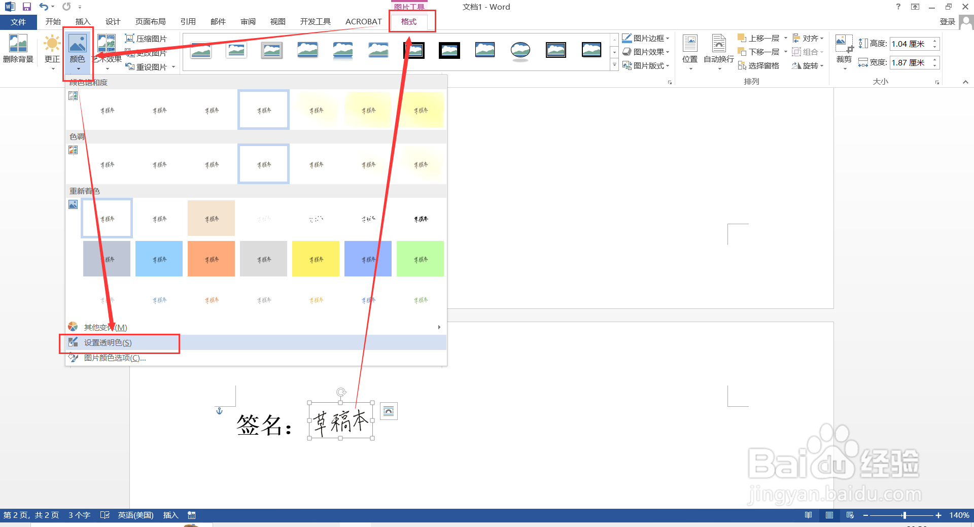Select the blue recolor swatch
The width and height of the screenshot is (974, 527).
159,259
